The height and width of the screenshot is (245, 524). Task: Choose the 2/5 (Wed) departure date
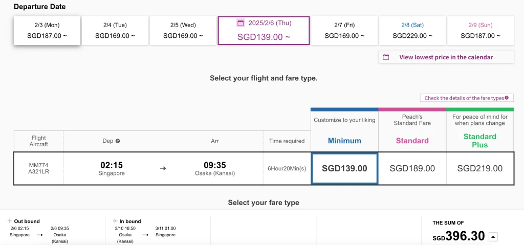(x=183, y=30)
